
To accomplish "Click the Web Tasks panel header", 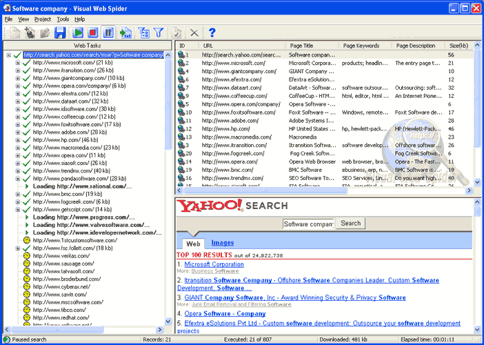I will (x=88, y=46).
